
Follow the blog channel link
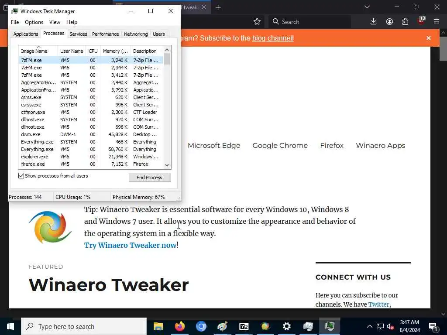tap(273, 38)
